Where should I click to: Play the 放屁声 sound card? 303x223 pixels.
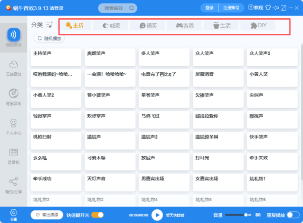coord(164,162)
